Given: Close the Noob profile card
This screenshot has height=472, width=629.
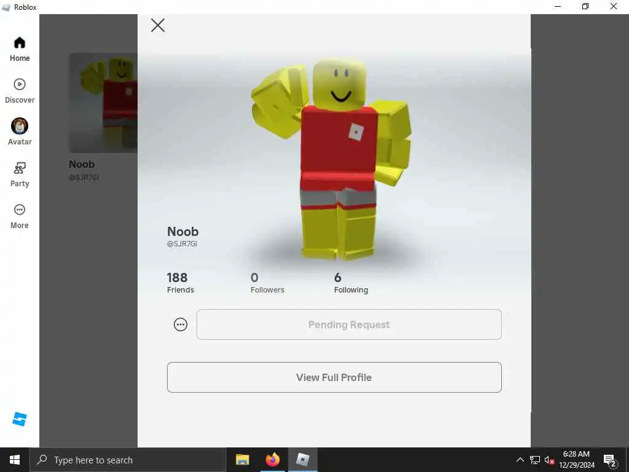Looking at the screenshot, I should pos(158,25).
